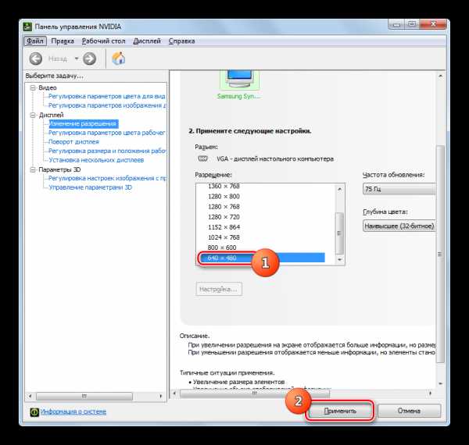Click main panel scroll right arrow
469x445 pixels.
pos(431,393)
